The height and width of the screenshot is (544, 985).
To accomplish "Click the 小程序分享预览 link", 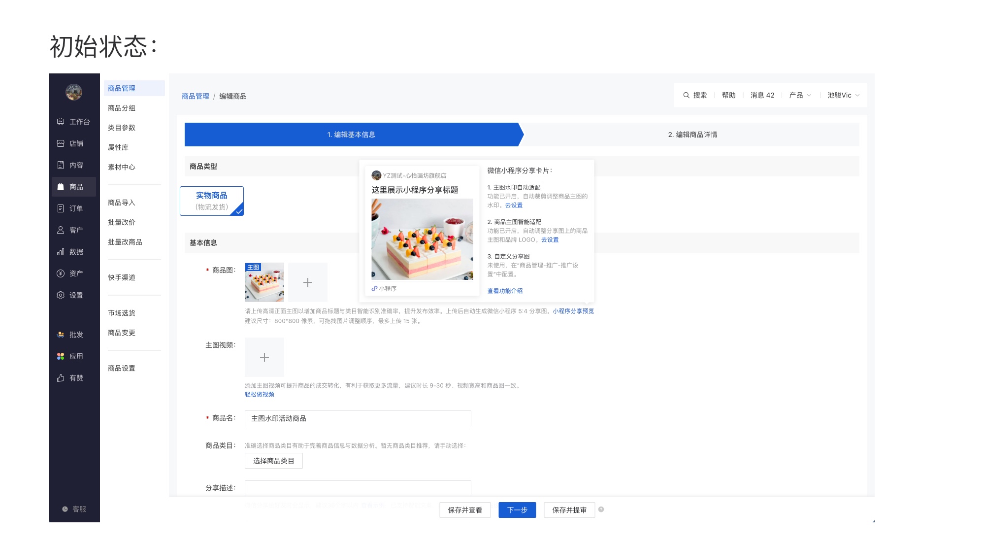I will point(573,311).
